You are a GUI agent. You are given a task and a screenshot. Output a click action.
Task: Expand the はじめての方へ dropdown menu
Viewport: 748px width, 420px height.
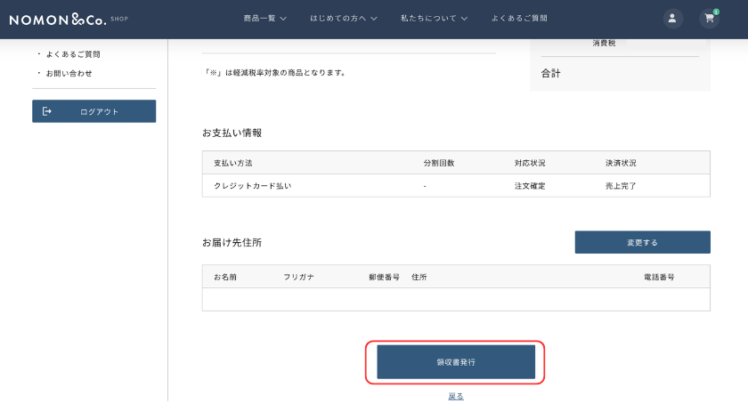pyautogui.click(x=344, y=19)
